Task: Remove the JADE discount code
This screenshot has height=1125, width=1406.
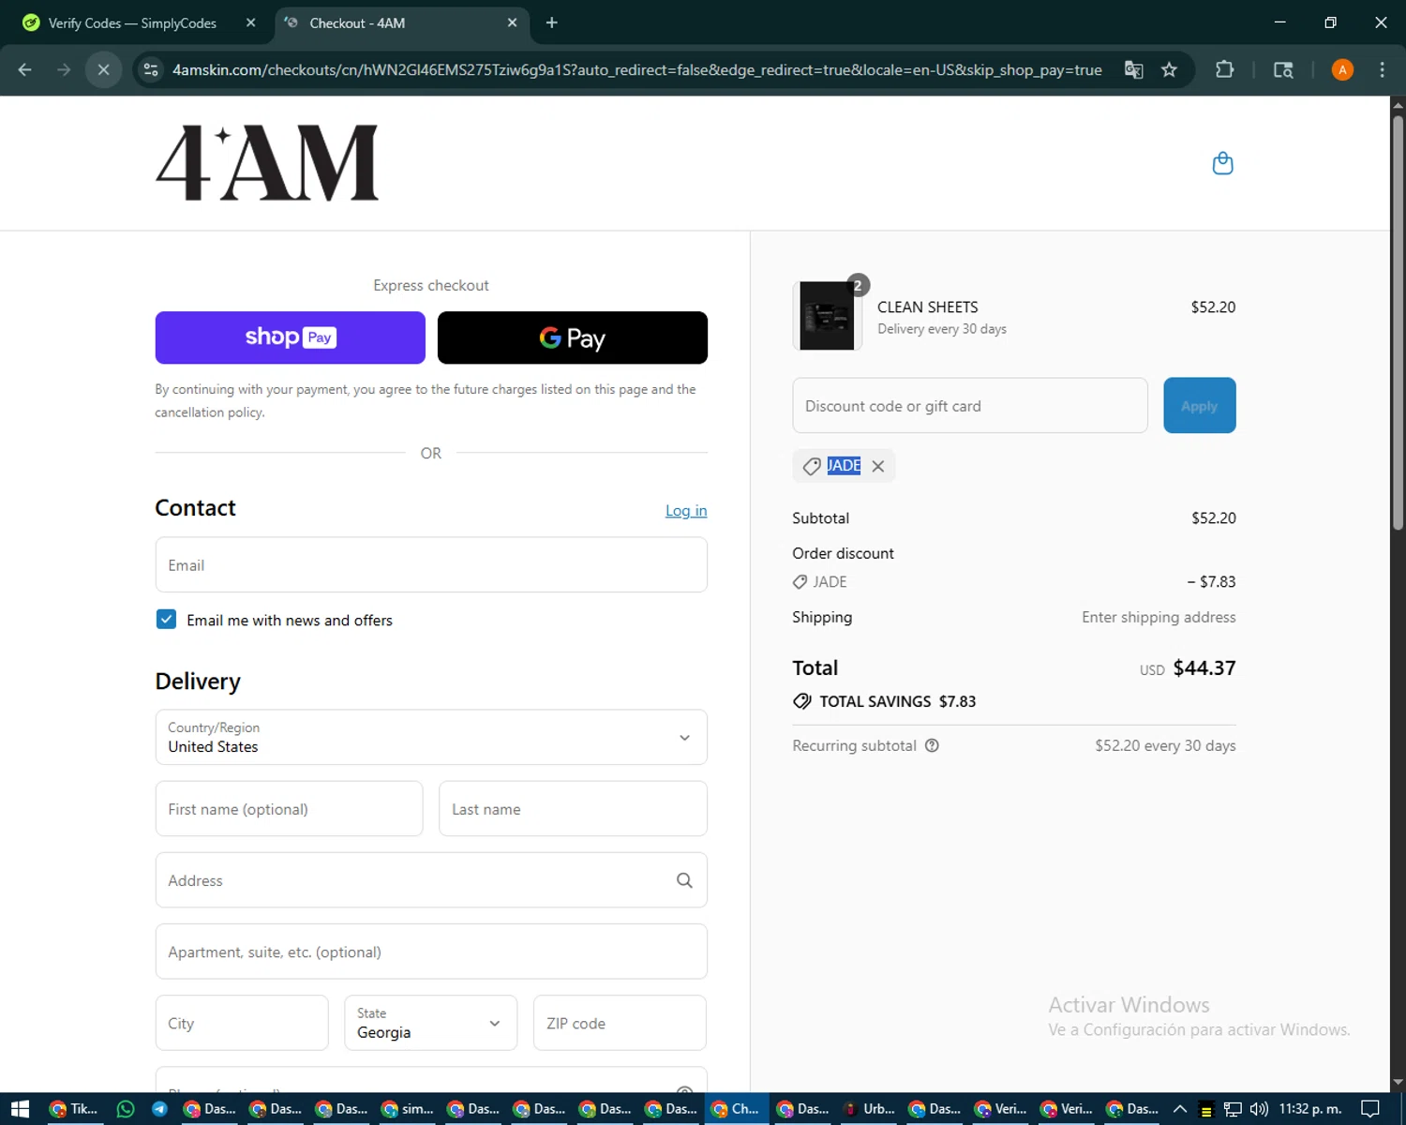Action: pyautogui.click(x=877, y=466)
